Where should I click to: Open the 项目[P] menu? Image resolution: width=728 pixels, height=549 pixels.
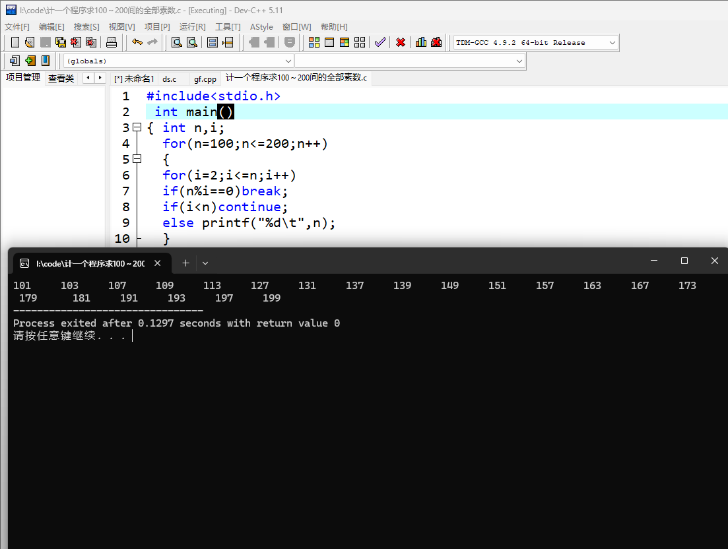tap(157, 27)
